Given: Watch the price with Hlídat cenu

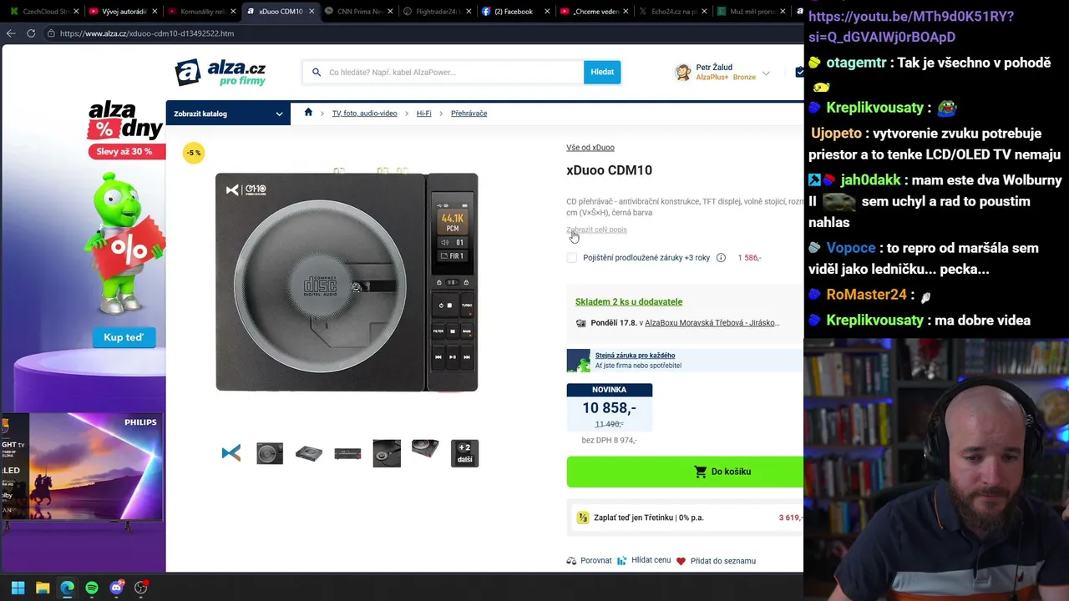Looking at the screenshot, I should pyautogui.click(x=645, y=560).
